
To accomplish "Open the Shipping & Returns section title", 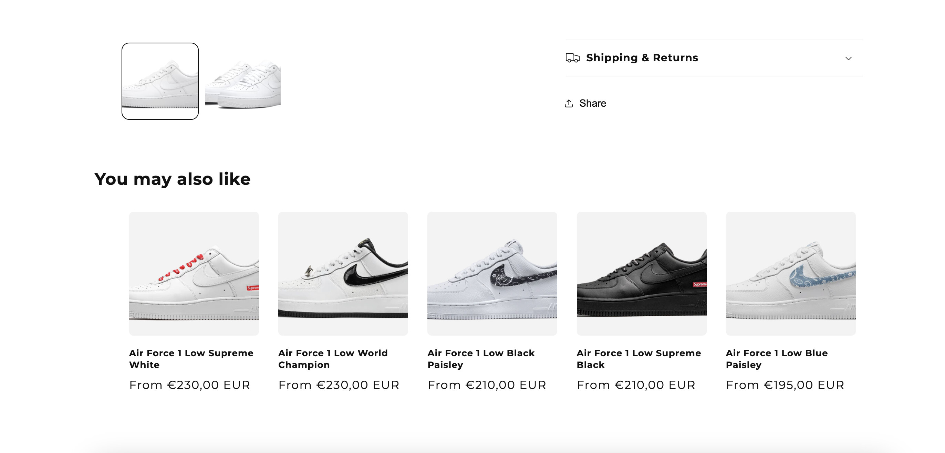I will (642, 58).
